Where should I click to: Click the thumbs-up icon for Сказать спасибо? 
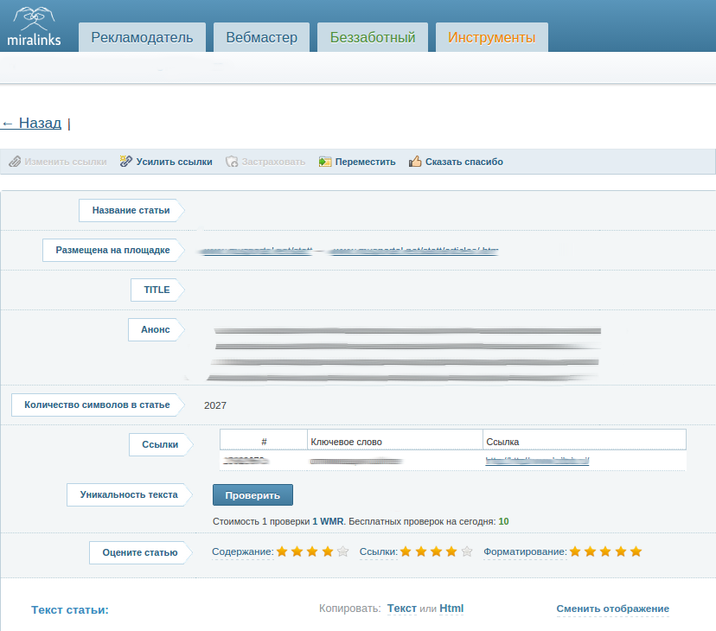click(x=415, y=161)
